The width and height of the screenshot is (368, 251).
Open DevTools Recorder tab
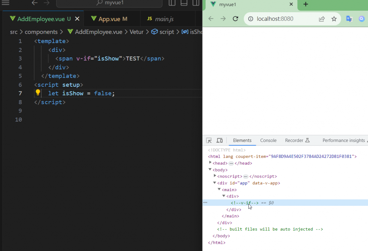[297, 140]
